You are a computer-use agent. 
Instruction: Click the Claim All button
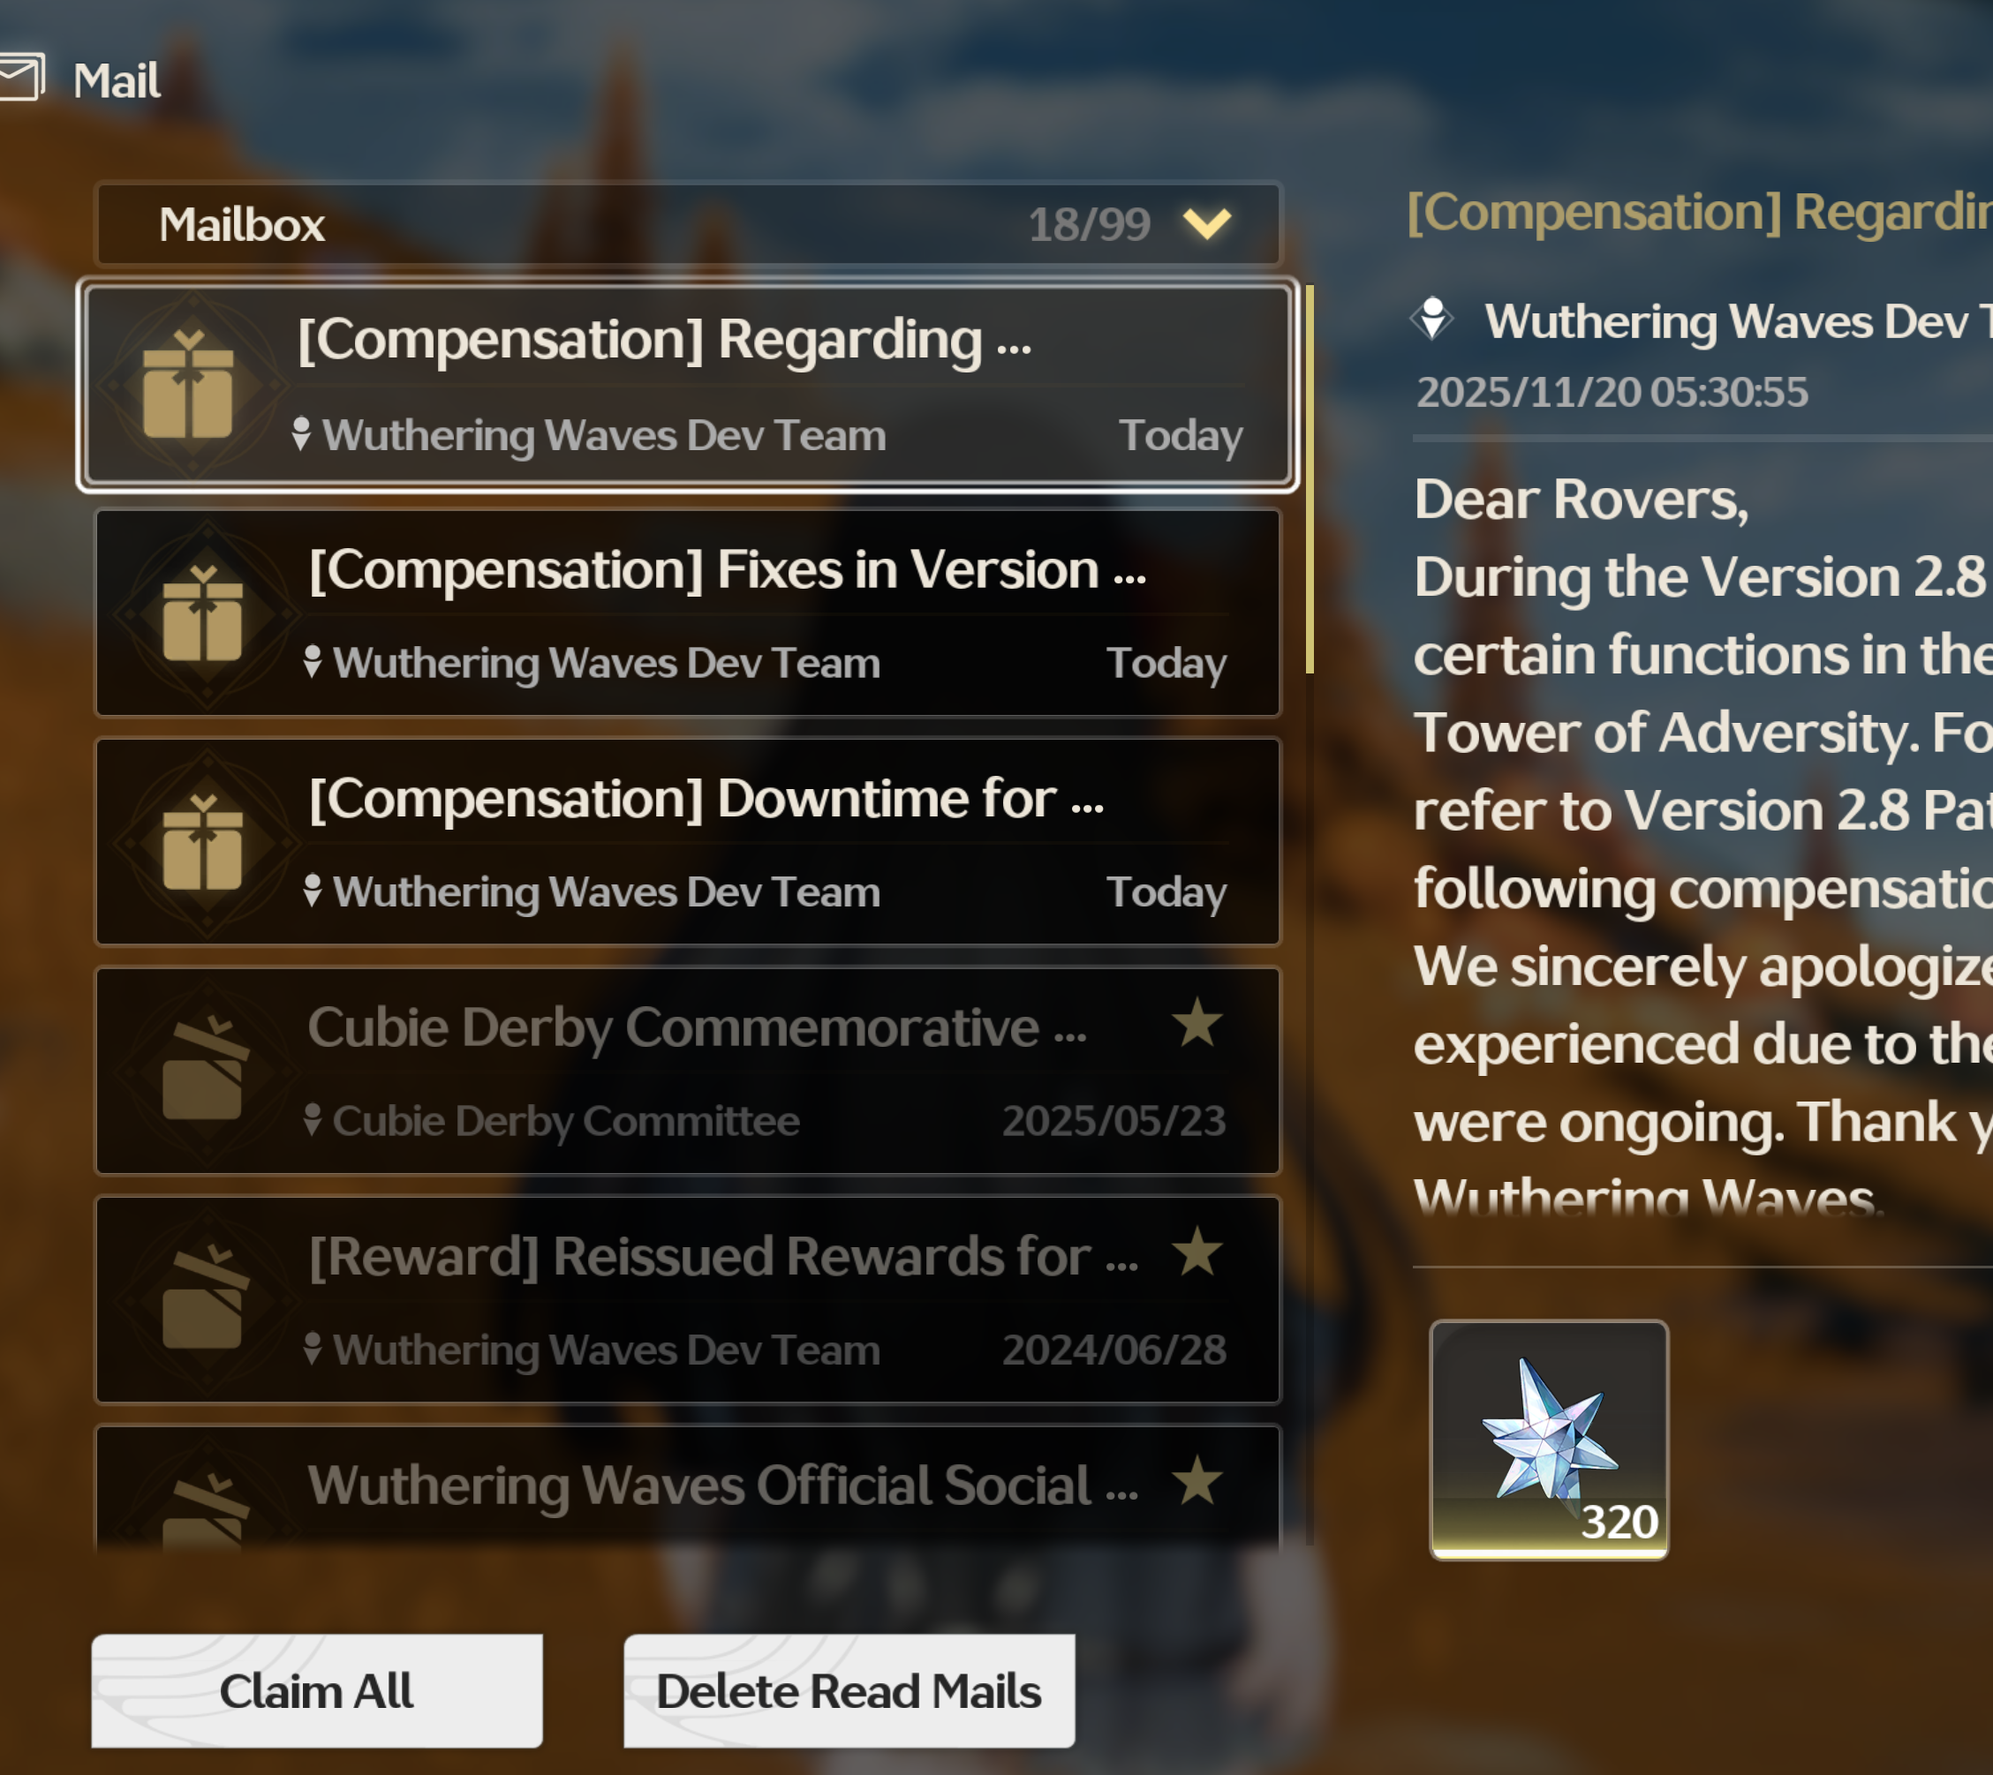[x=317, y=1690]
